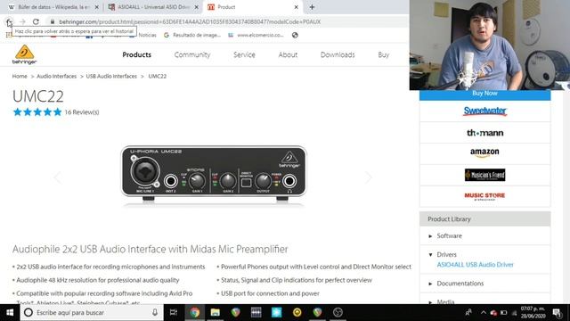Click the taskbar search microphone icon
The height and width of the screenshot is (321, 570).
155,312
